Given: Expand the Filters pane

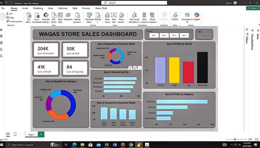Looking at the screenshot, I should point(247,30).
